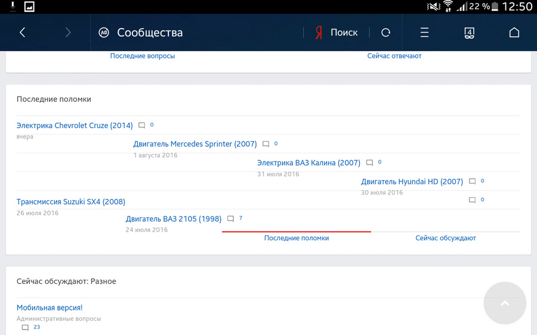The height and width of the screenshot is (335, 537).
Task: Switch to Сейчас отвечают tab
Action: click(394, 56)
